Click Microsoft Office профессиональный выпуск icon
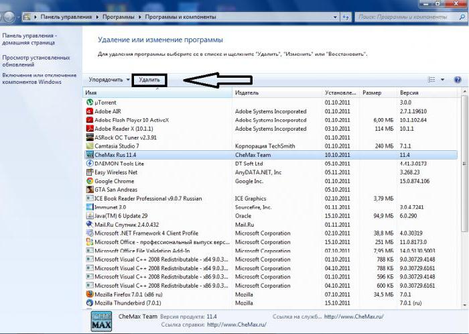This screenshot has height=334, width=469. coord(89,242)
